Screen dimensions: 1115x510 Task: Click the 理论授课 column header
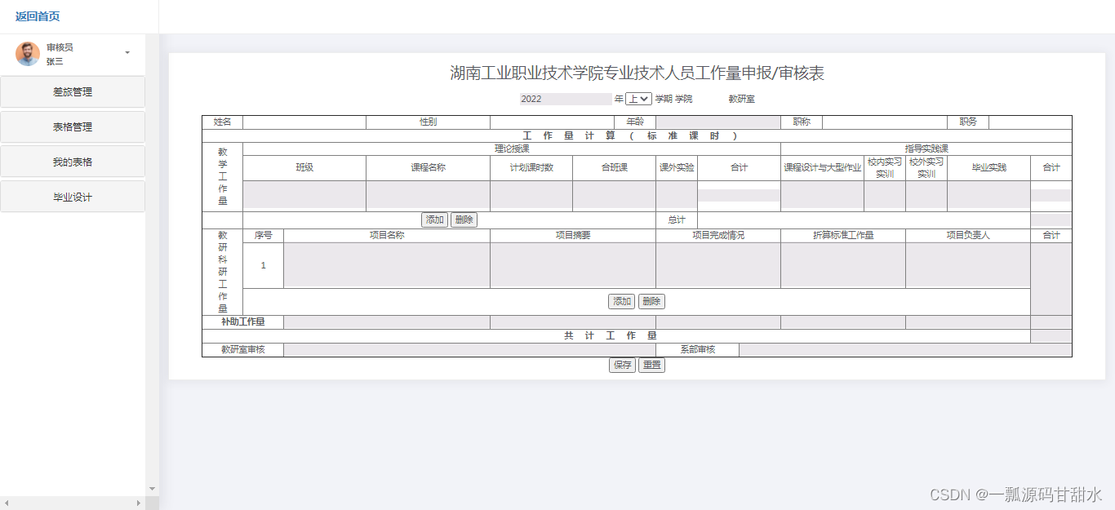click(512, 149)
